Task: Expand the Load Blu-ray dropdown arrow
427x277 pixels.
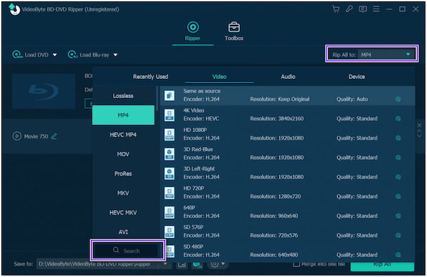Action: tap(115, 55)
